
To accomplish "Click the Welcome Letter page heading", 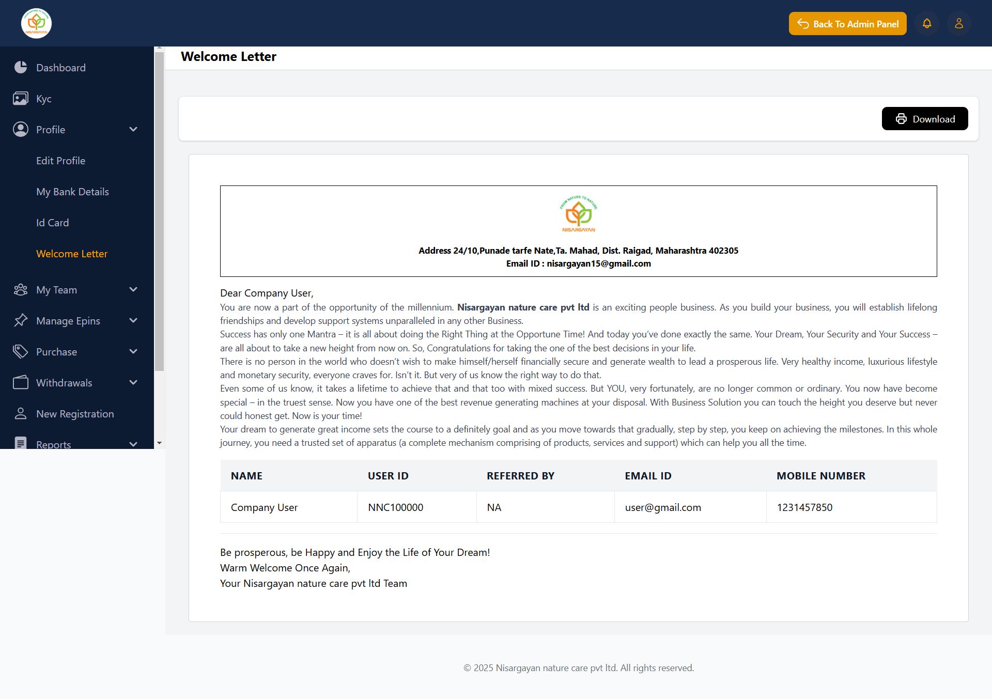I will click(228, 56).
